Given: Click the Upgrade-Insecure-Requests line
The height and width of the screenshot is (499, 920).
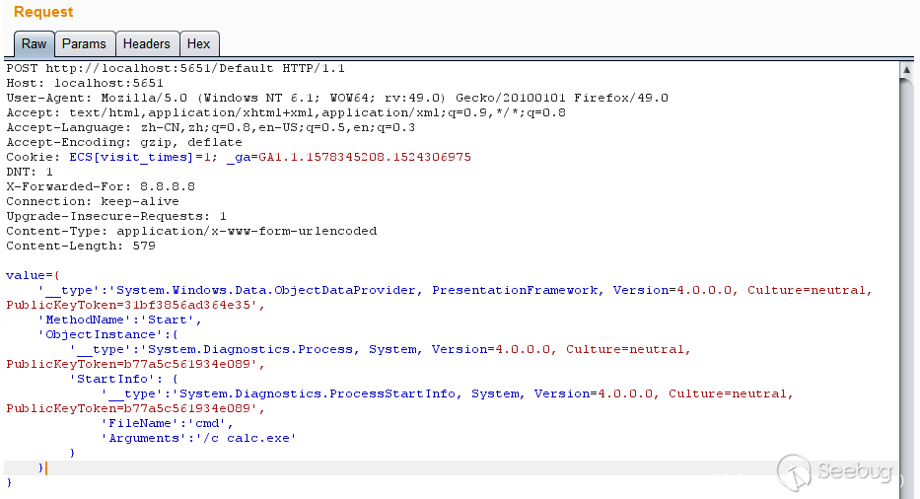Looking at the screenshot, I should pos(116,217).
